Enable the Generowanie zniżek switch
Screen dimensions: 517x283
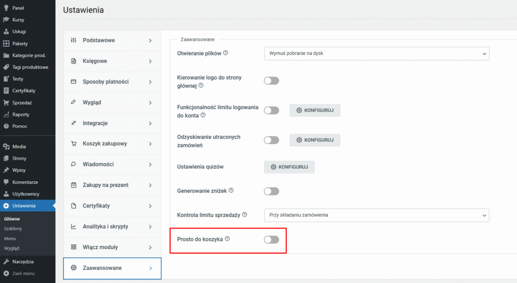(271, 191)
